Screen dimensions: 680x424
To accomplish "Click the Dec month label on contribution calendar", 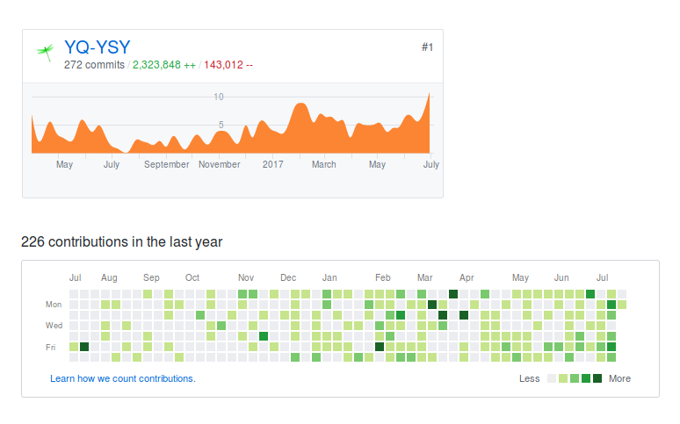I will click(x=288, y=278).
